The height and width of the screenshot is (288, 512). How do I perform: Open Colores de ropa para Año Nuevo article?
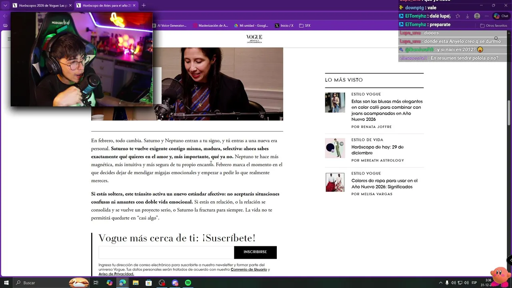[x=384, y=184]
